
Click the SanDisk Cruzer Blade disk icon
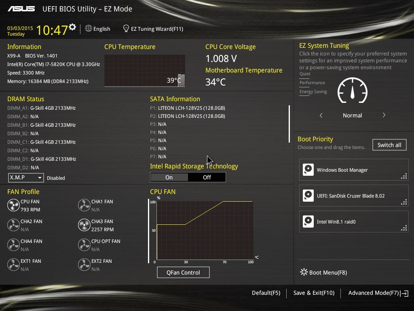point(308,196)
